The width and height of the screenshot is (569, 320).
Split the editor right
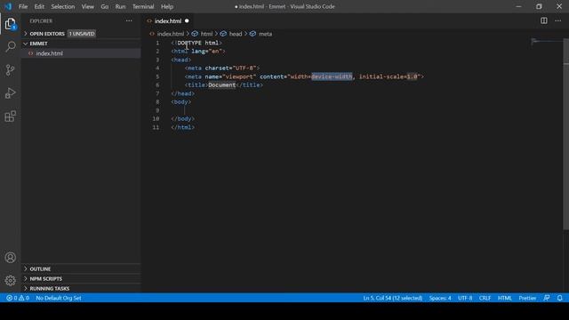point(543,20)
